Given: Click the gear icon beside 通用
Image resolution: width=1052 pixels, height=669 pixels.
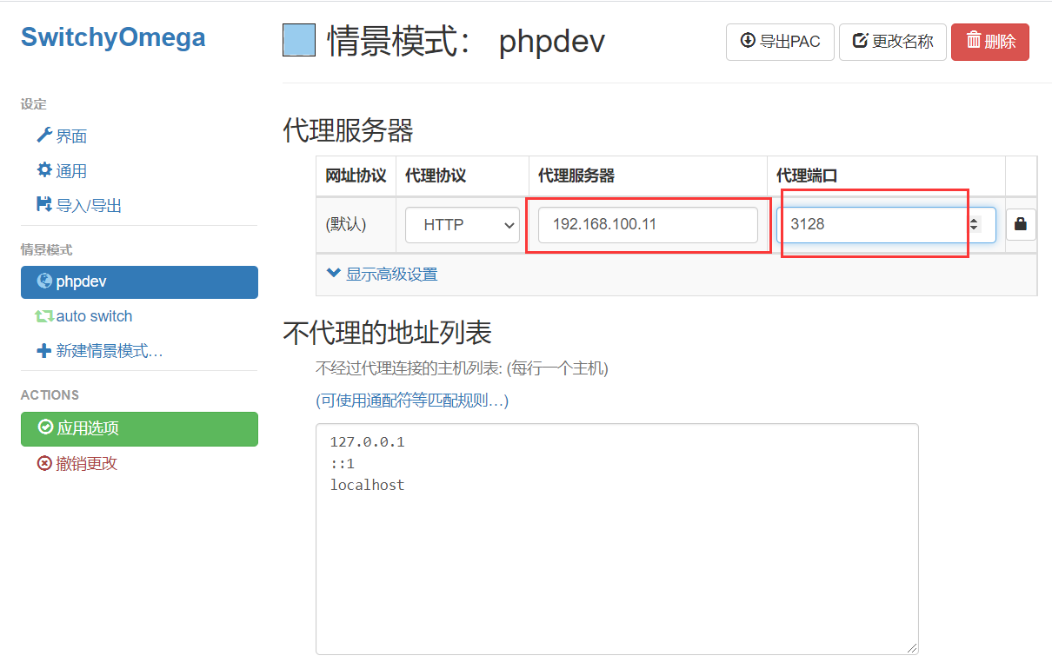Looking at the screenshot, I should tap(44, 170).
